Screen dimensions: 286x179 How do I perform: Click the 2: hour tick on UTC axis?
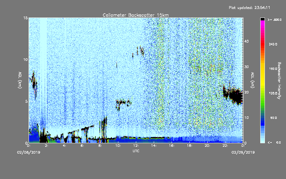point(47,146)
